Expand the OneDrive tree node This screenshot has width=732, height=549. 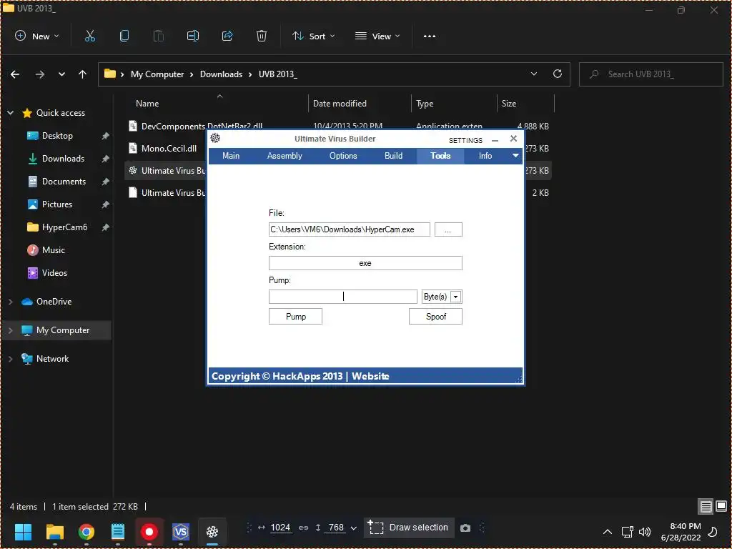pos(10,302)
